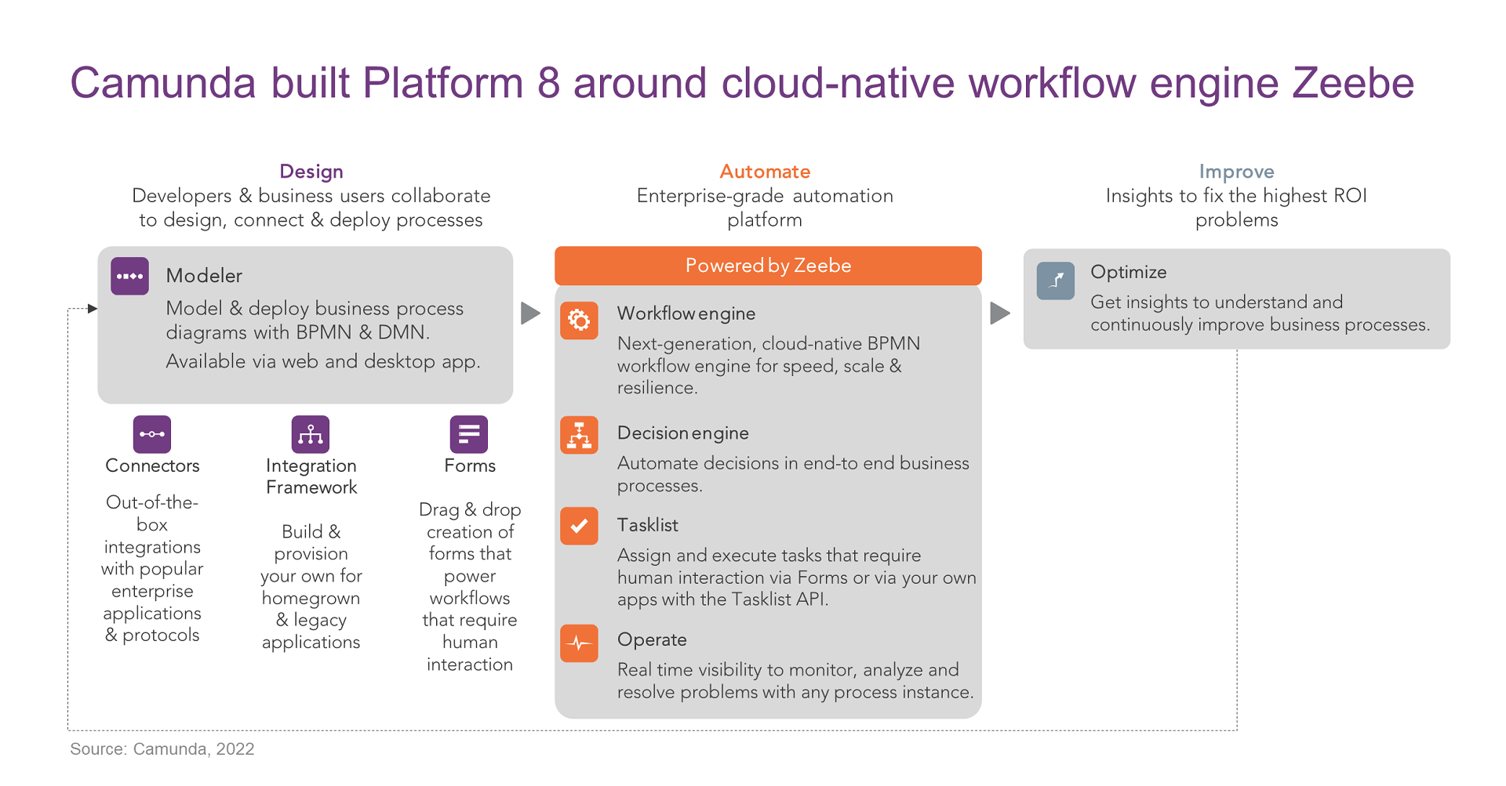
Task: Click the Tasklist title
Action: coord(648,525)
